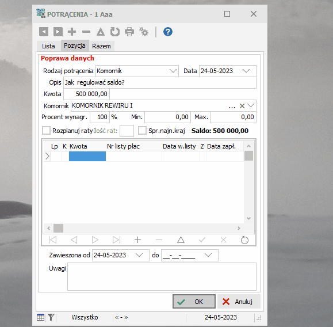
Task: Switch to the Lista tab
Action: pos(48,46)
